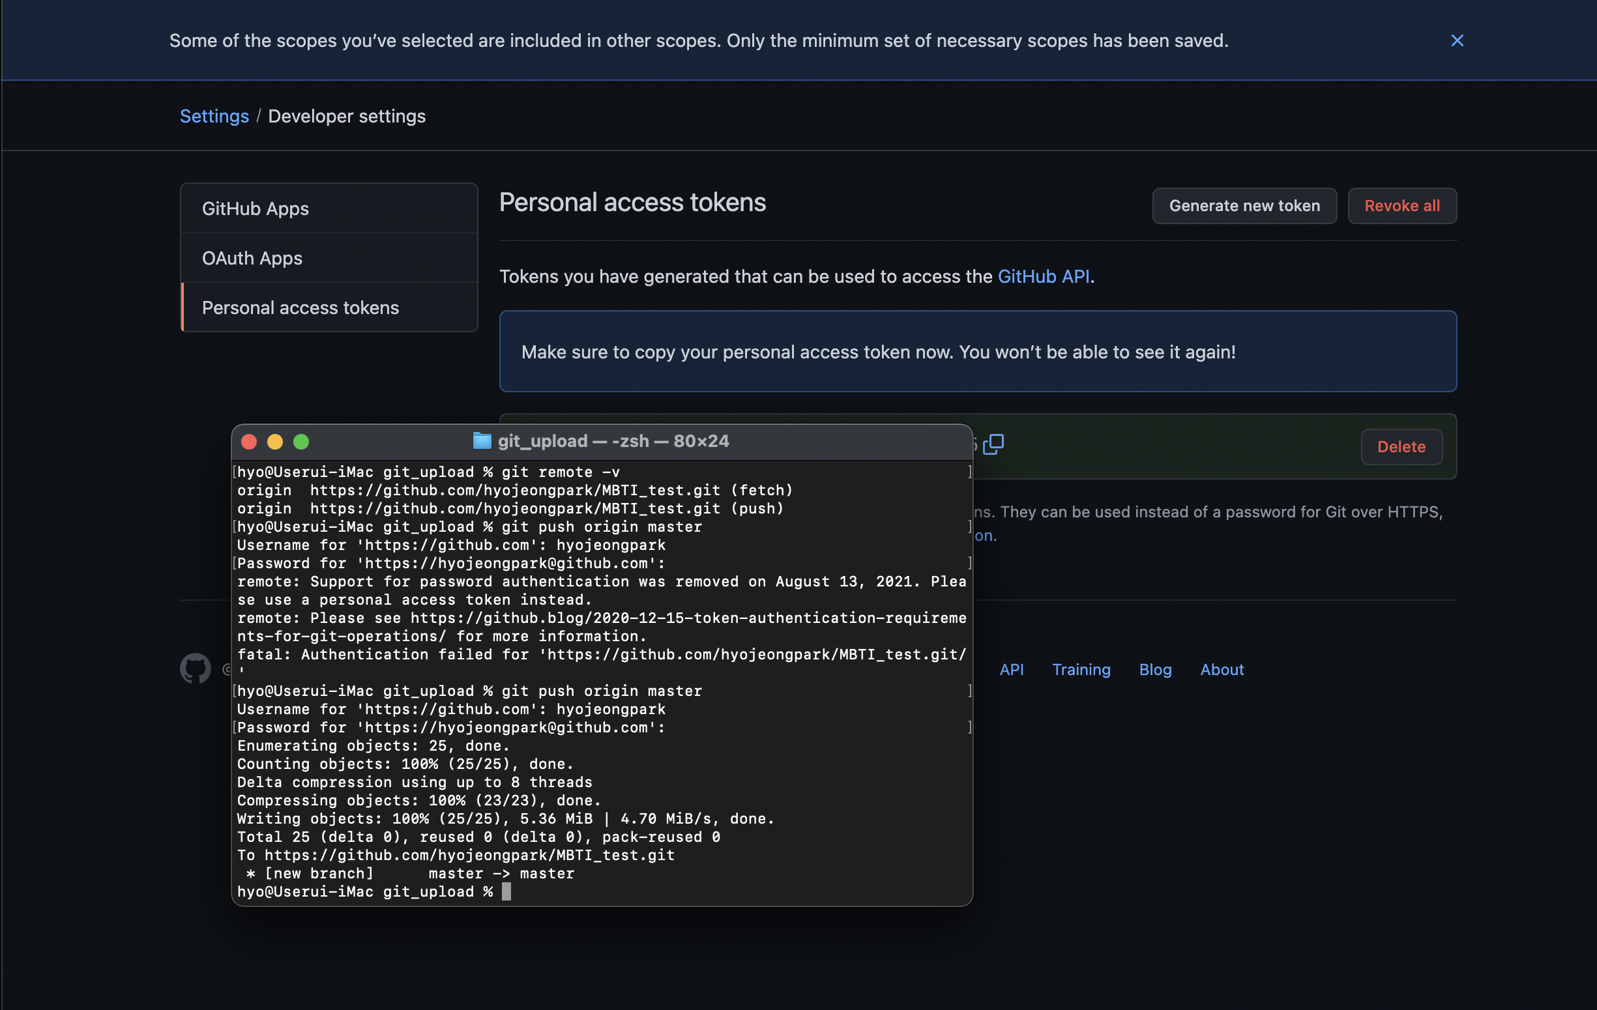Select GitHub Apps in the sidebar
Screen dimensions: 1597x1010
256,209
